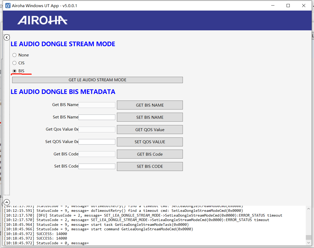Click the log panel scrollbar thumb
Image resolution: width=314 pixels, height=248 pixels.
pyautogui.click(x=308, y=237)
